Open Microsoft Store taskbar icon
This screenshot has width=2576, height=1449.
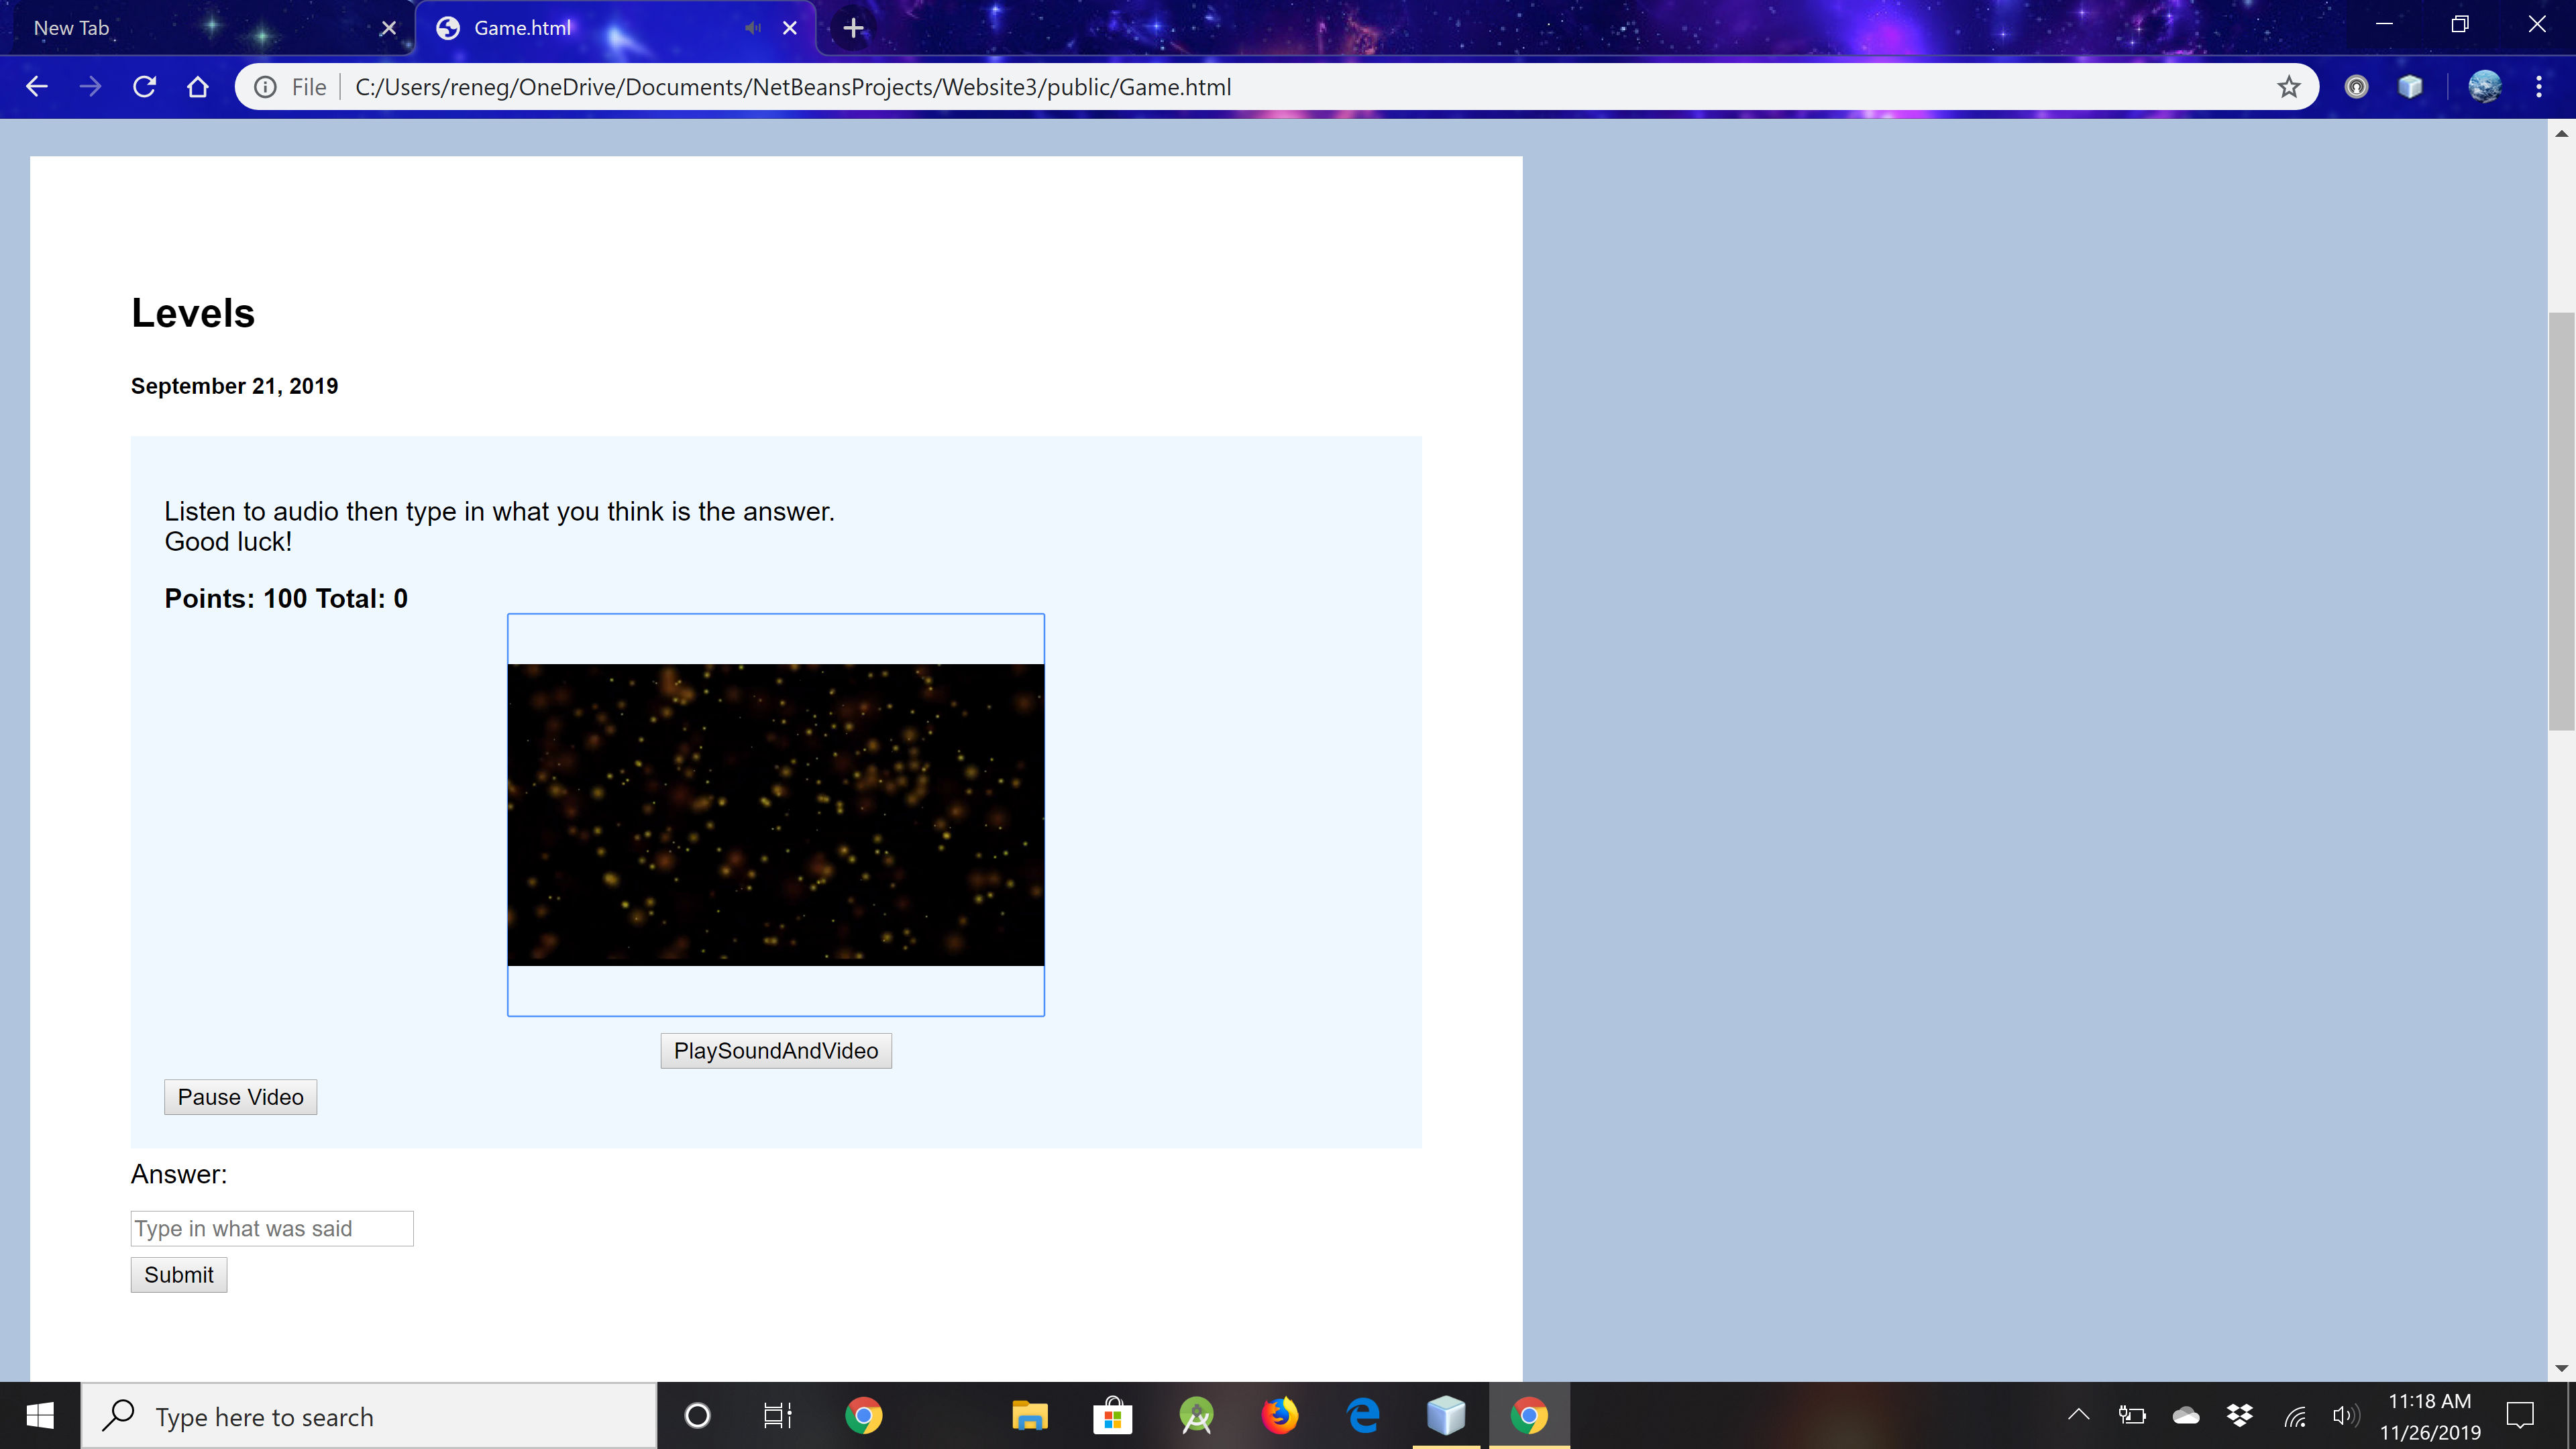pyautogui.click(x=1112, y=1416)
